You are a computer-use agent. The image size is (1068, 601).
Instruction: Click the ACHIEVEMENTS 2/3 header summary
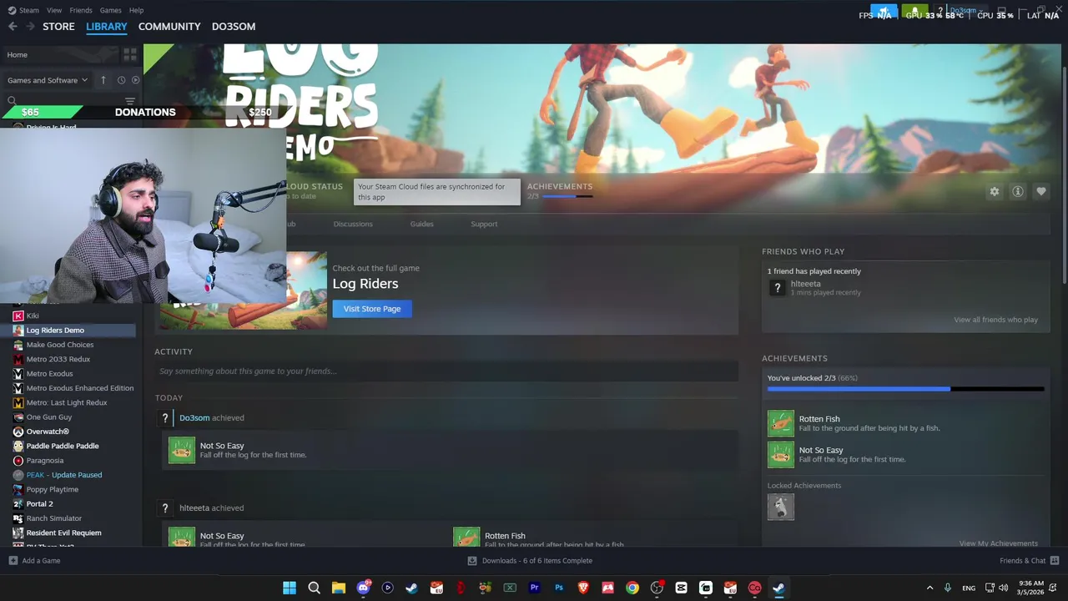(560, 191)
